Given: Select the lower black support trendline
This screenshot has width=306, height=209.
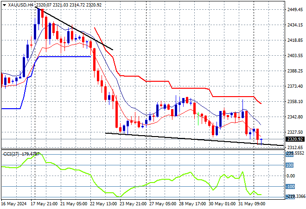Looking at the screenshot, I should point(194,139).
